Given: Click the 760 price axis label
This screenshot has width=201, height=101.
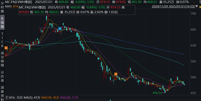Looking at the screenshot, I should [193, 14].
